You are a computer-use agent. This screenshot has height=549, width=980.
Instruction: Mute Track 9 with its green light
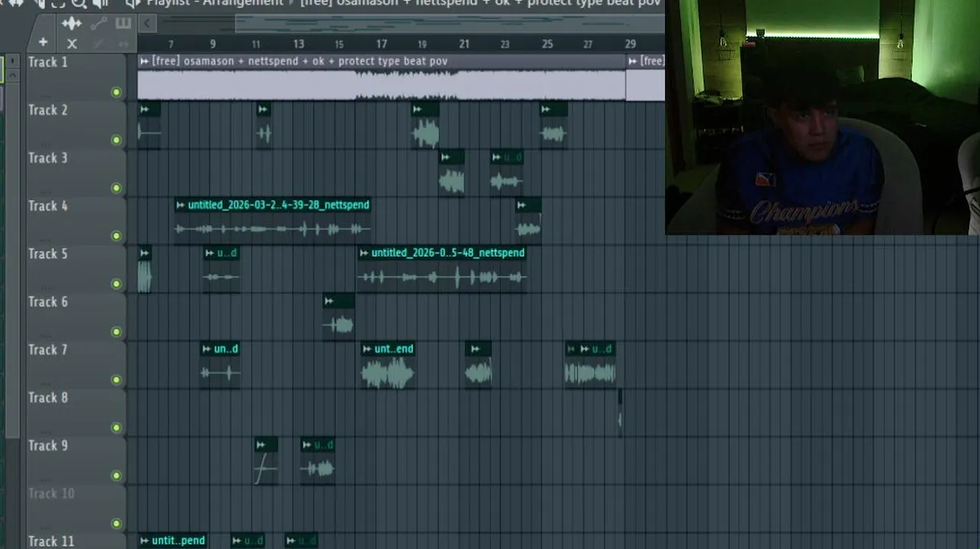point(116,475)
